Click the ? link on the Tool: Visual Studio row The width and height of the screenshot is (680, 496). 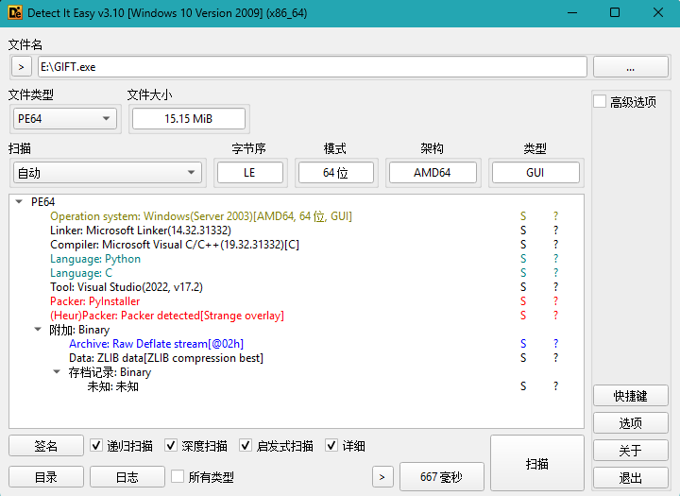pyautogui.click(x=555, y=287)
